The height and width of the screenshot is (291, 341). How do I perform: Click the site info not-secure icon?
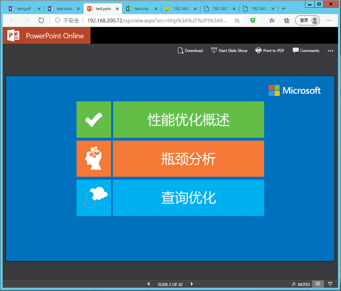pyautogui.click(x=58, y=20)
